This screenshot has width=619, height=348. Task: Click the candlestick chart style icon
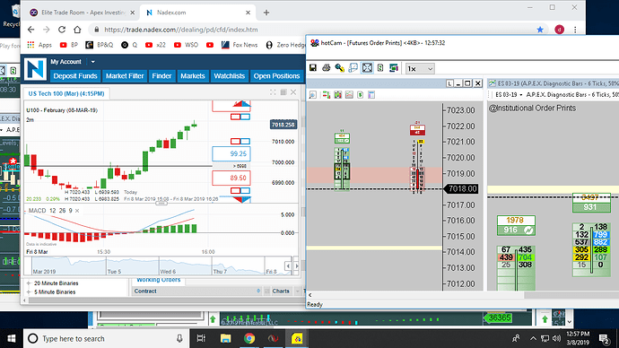[x=338, y=95]
